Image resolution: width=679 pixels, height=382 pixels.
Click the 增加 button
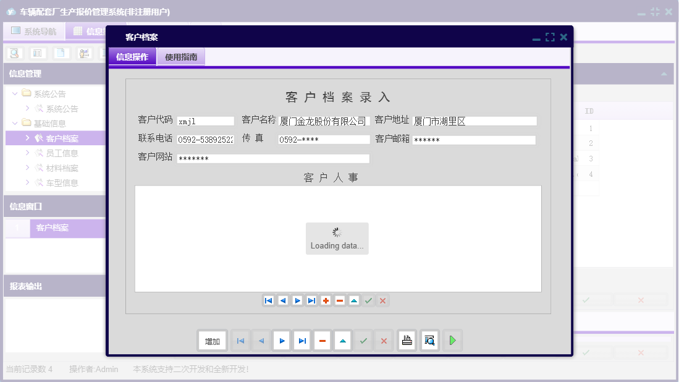(x=212, y=340)
